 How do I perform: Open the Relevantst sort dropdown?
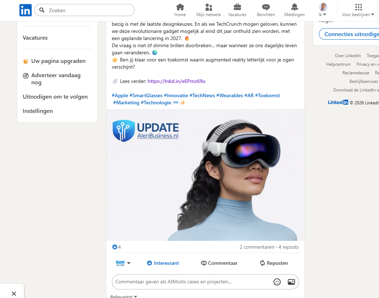[124, 296]
